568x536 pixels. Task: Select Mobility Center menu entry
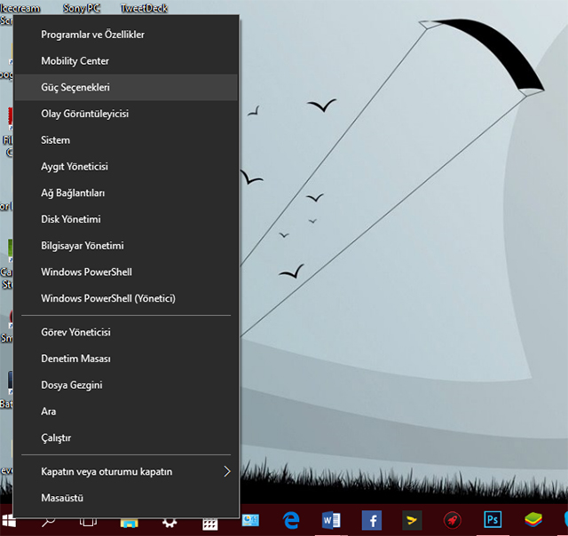(x=126, y=61)
